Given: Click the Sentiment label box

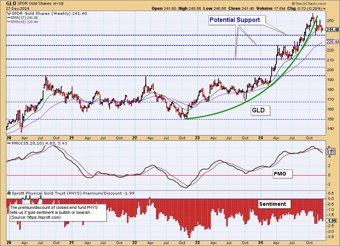Looking at the screenshot, I should click(x=274, y=204).
